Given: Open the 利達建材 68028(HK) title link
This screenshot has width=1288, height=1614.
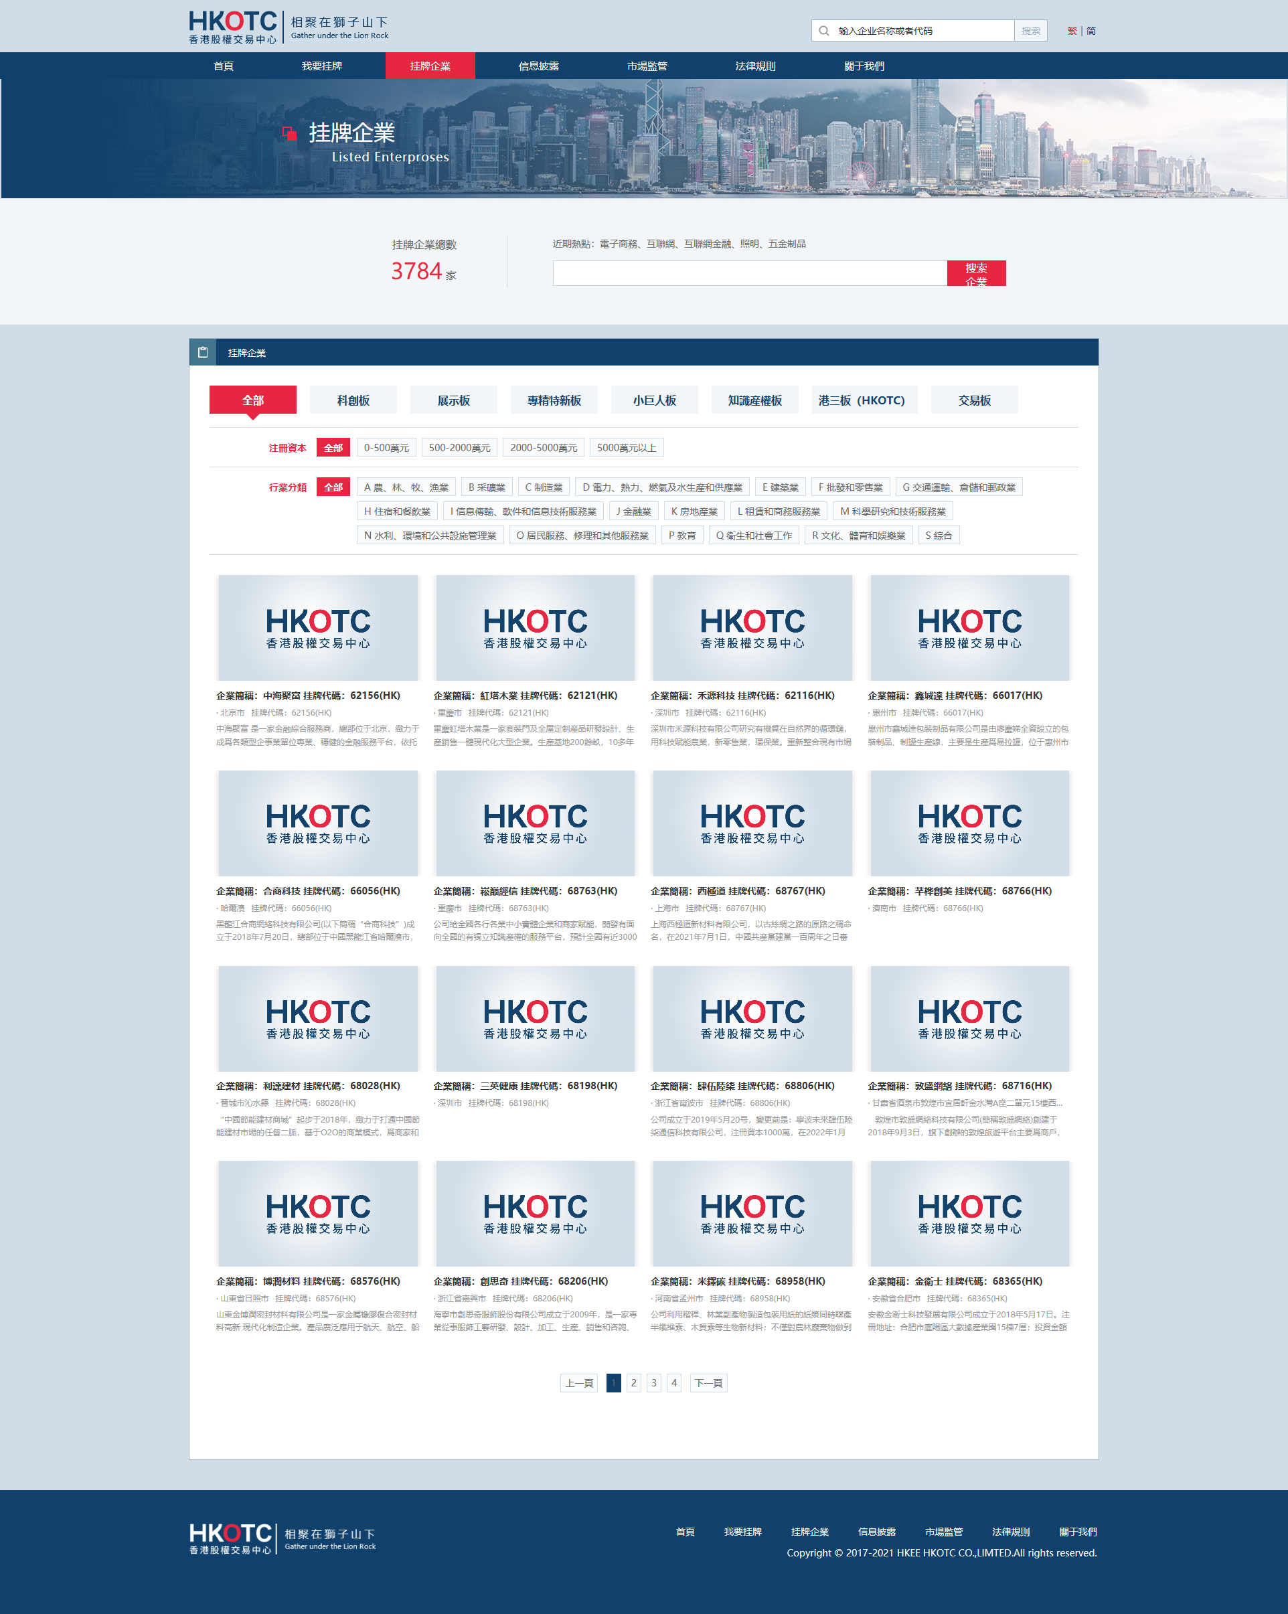Looking at the screenshot, I should tap(309, 1085).
